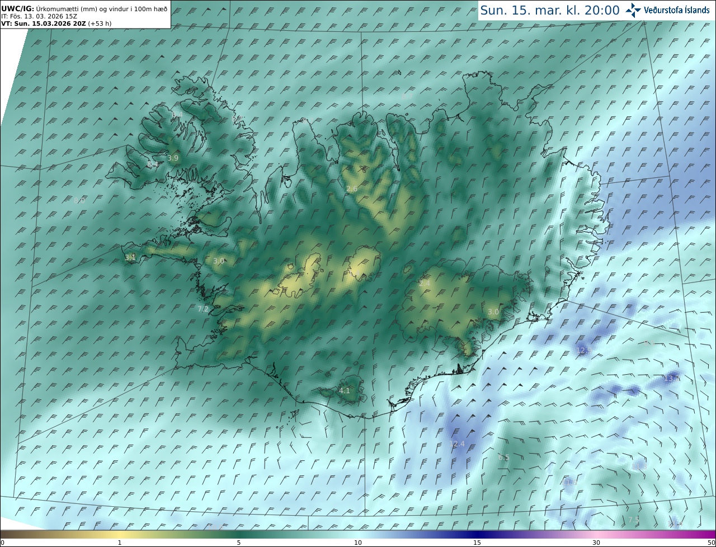Click the 2.4 value on Vatnajökull
The height and width of the screenshot is (547, 716).
pos(425,284)
